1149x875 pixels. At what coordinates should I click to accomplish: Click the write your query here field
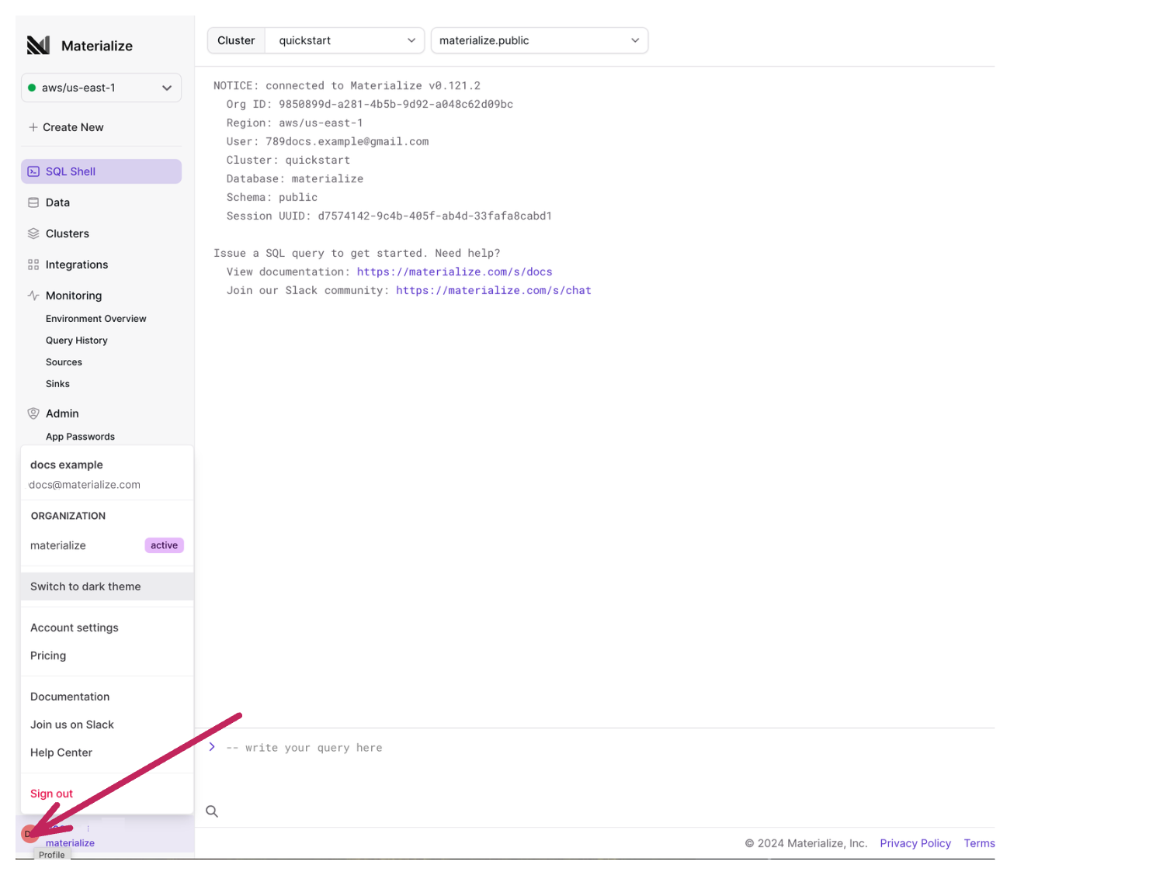pyautogui.click(x=304, y=747)
